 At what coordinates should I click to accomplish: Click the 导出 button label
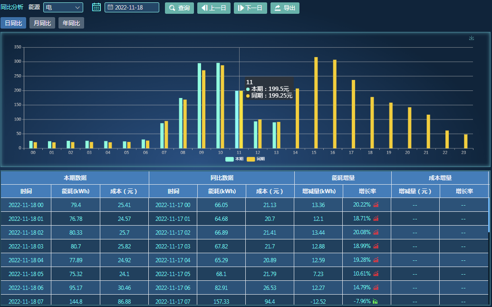click(x=289, y=8)
